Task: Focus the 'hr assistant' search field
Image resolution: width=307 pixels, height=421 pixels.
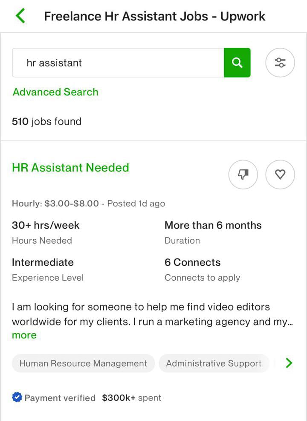Action: click(x=118, y=63)
